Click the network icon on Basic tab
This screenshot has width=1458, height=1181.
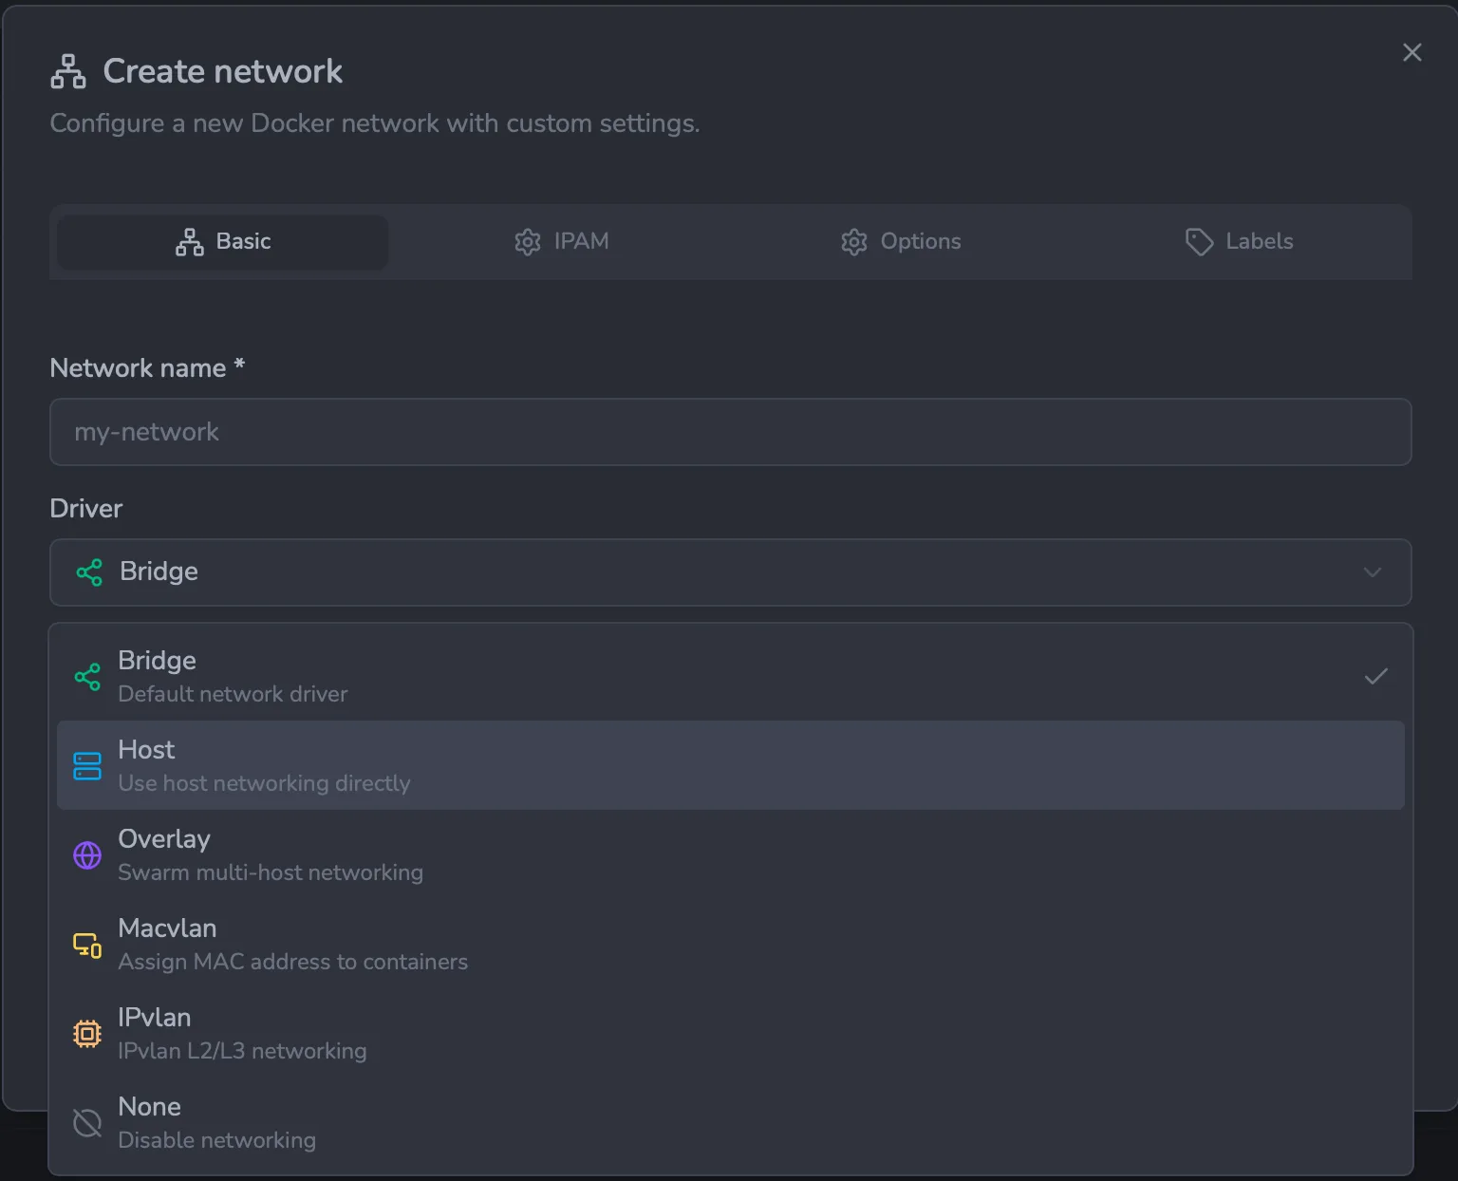click(x=190, y=242)
